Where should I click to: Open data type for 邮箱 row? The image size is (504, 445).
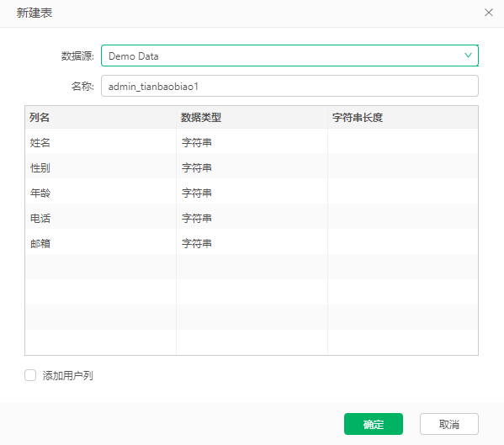pyautogui.click(x=252, y=242)
